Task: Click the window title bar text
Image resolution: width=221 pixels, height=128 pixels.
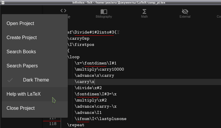Action: click(119, 3)
